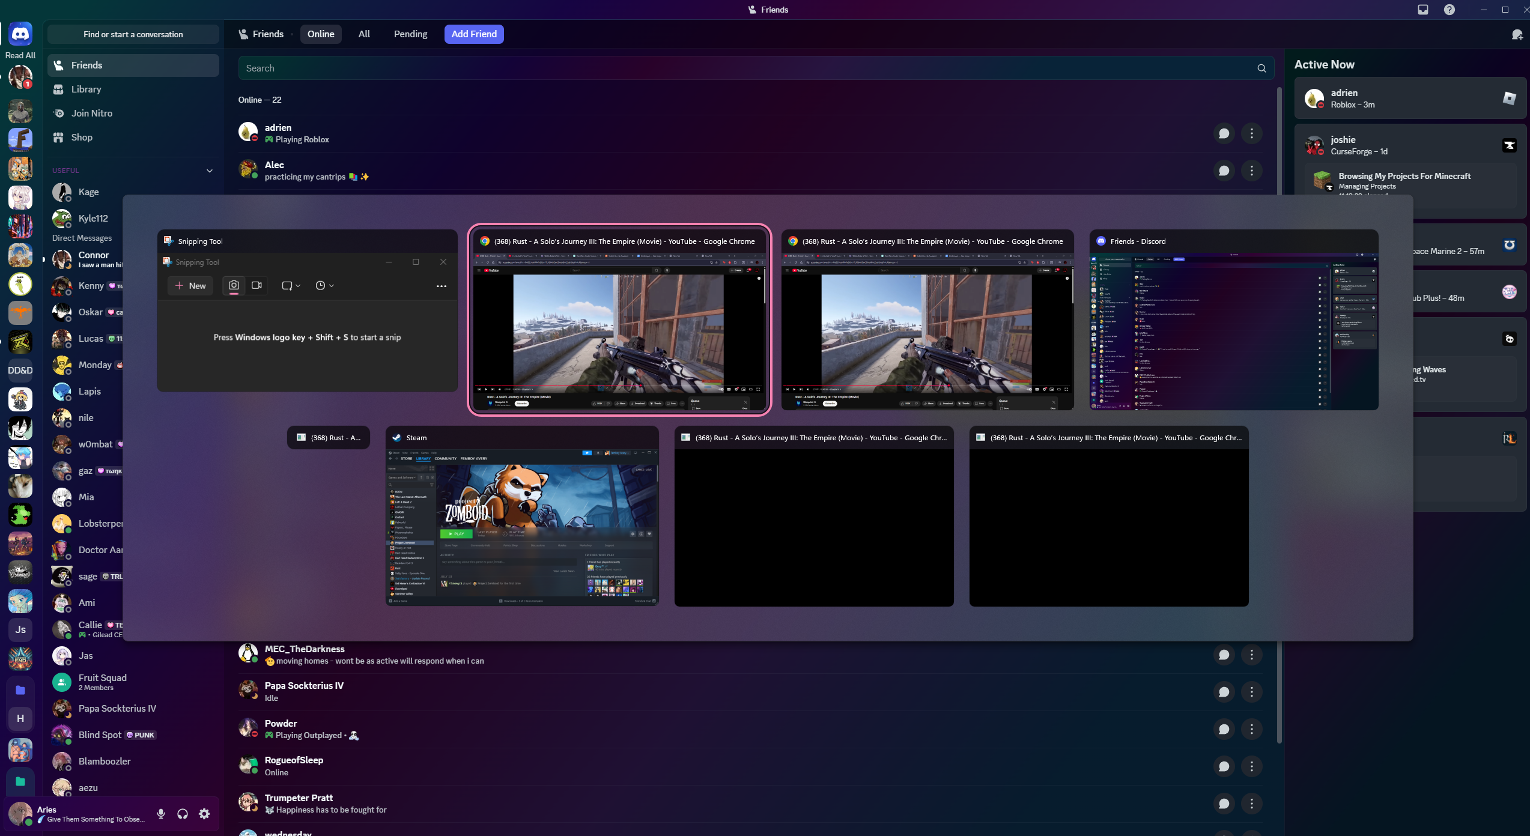Click Snipping Tool New snip button

pos(190,286)
